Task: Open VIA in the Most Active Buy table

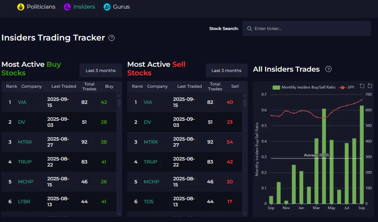Action: [x=22, y=102]
